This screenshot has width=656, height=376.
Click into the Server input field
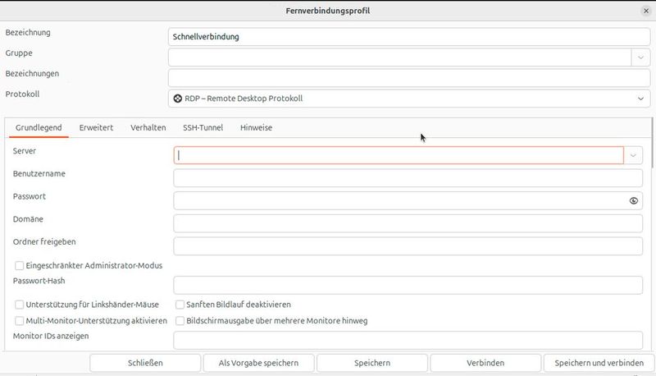tap(399, 155)
